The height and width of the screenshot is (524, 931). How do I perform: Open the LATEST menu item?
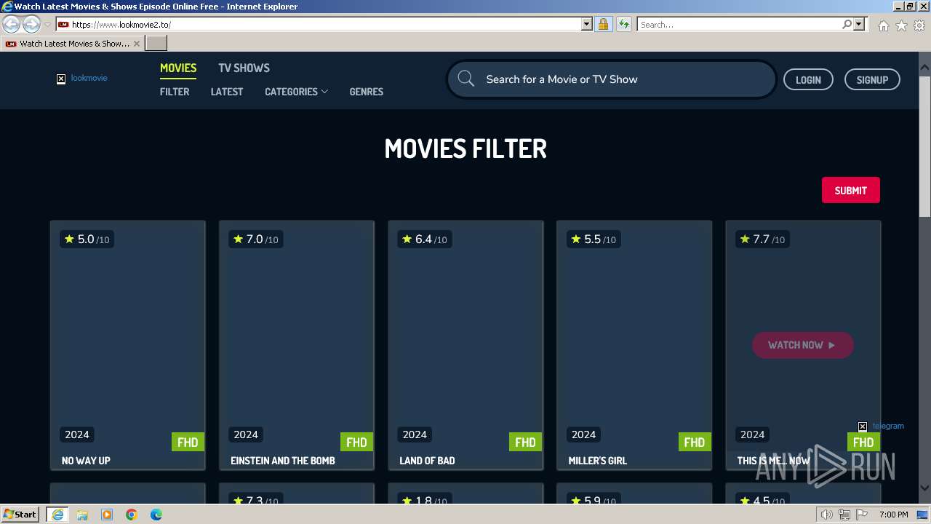pos(227,92)
